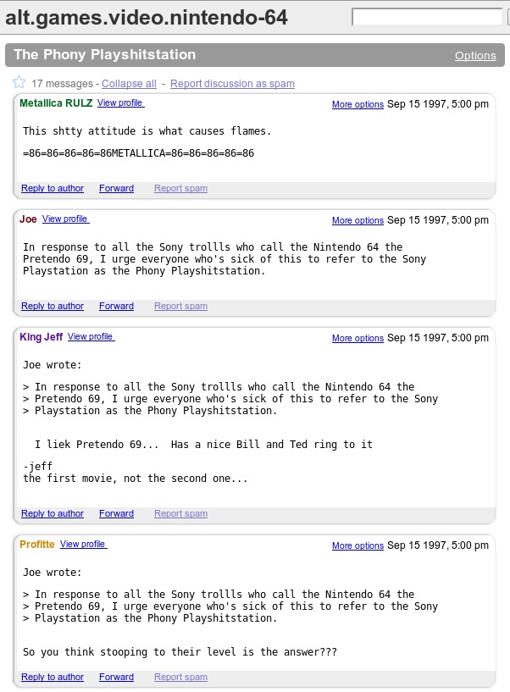Forward Metallica RULZ's message
This screenshot has height=692, width=510.
117,188
